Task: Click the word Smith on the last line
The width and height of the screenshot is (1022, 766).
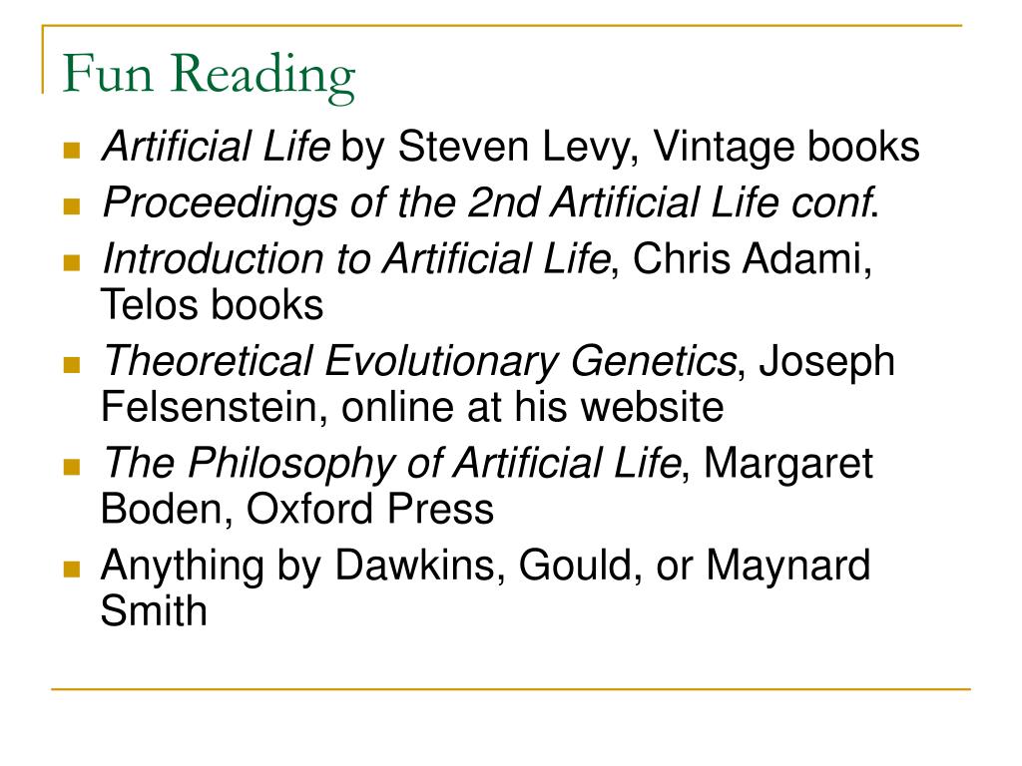Action: (x=154, y=610)
